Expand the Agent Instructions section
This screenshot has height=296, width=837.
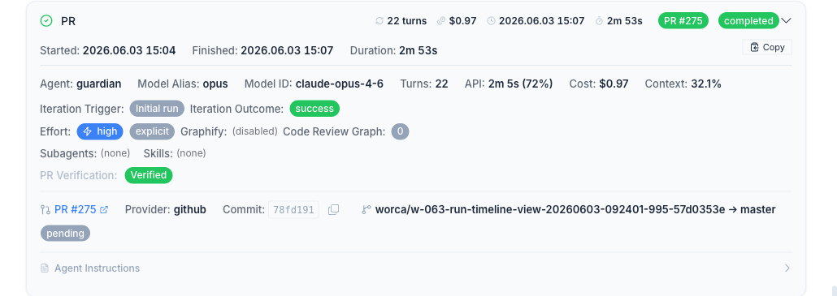tap(416, 268)
